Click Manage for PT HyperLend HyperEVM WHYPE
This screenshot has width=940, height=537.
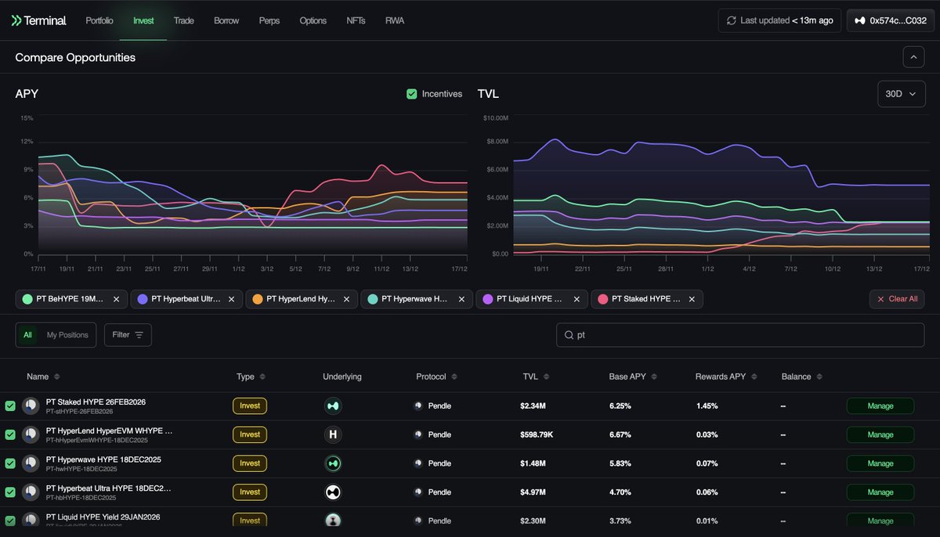(x=880, y=434)
